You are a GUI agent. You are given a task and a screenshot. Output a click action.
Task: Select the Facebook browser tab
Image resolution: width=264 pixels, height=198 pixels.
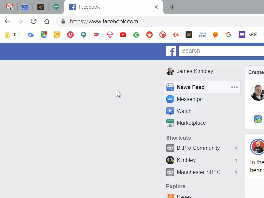pos(113,7)
